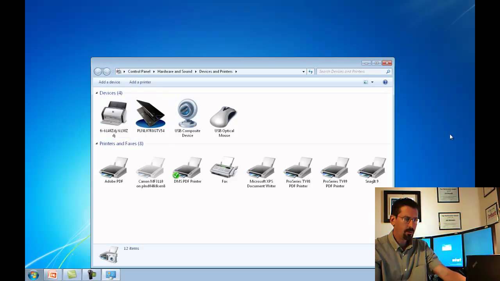Click the details pane devices icon
Viewport: 500px width, 281px height.
coord(109,254)
